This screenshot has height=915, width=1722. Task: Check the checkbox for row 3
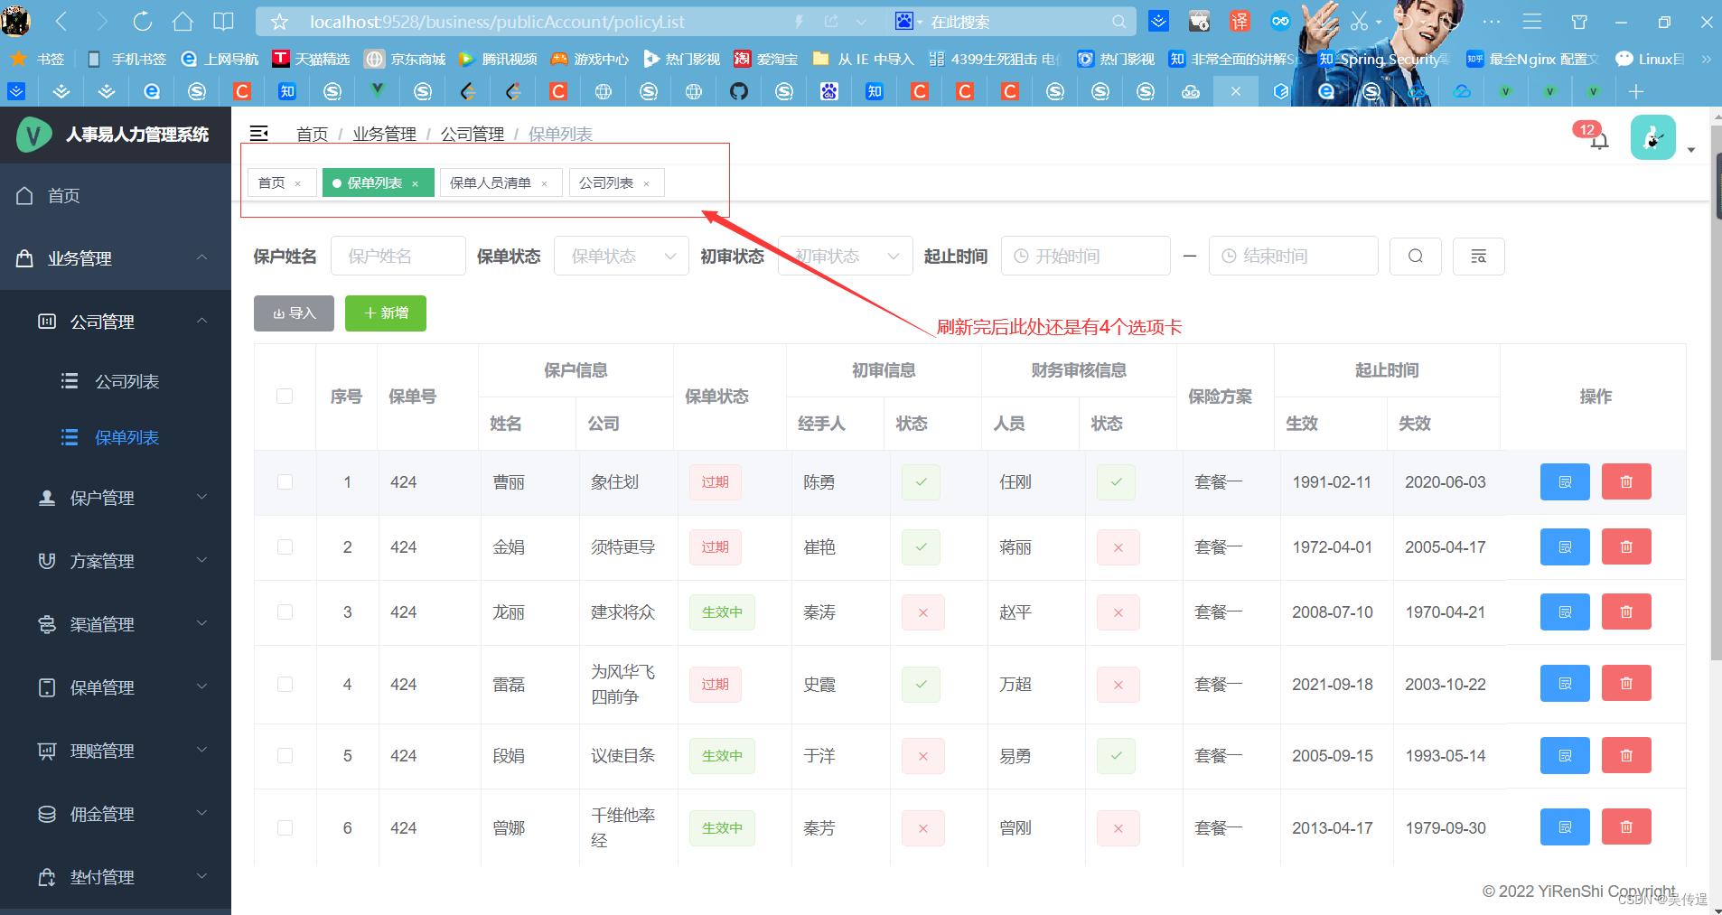(285, 612)
